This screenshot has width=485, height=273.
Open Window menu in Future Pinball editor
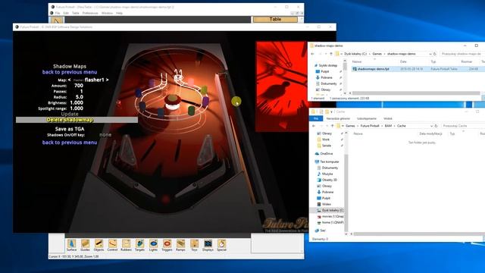[107, 14]
